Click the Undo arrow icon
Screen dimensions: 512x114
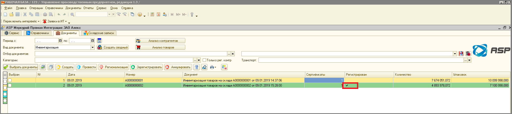pyautogui.click(x=59, y=14)
